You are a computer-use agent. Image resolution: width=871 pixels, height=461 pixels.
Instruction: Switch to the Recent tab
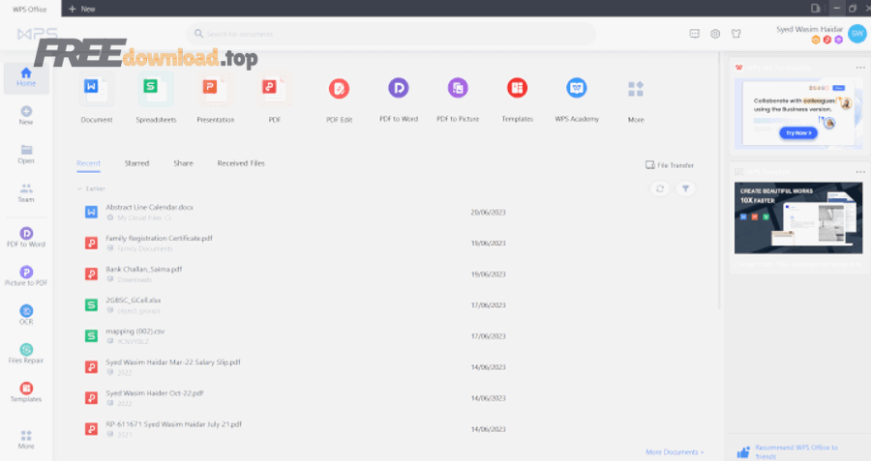(x=88, y=163)
